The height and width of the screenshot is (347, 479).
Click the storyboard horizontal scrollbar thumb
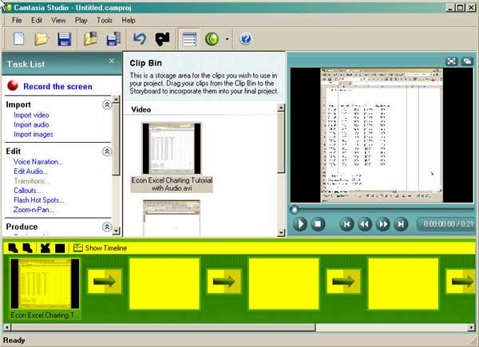click(163, 328)
